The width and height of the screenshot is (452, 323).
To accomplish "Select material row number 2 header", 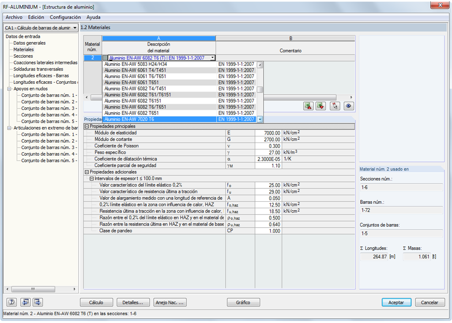I will click(93, 58).
